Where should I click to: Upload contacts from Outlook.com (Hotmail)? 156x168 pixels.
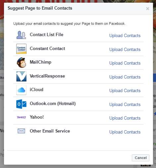[x=125, y=105]
